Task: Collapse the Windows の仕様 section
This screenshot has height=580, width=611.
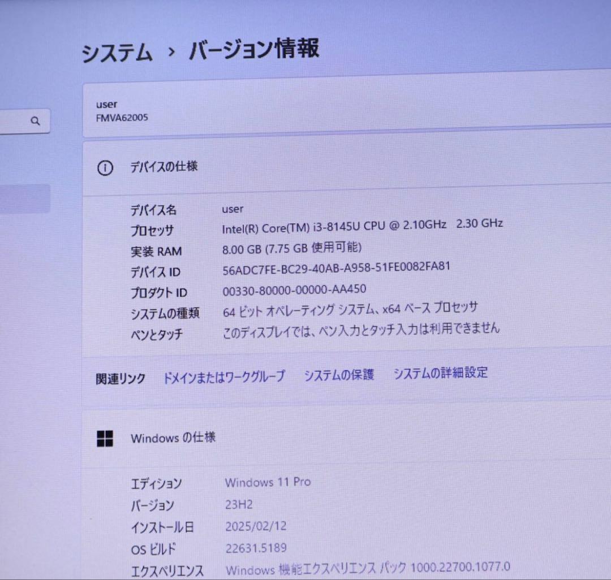Action: [173, 438]
